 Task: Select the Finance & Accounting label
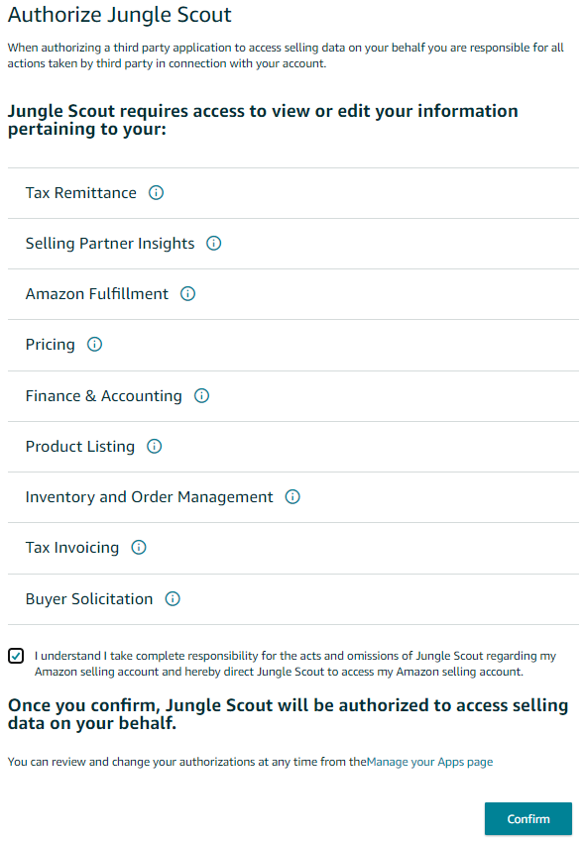tap(103, 396)
